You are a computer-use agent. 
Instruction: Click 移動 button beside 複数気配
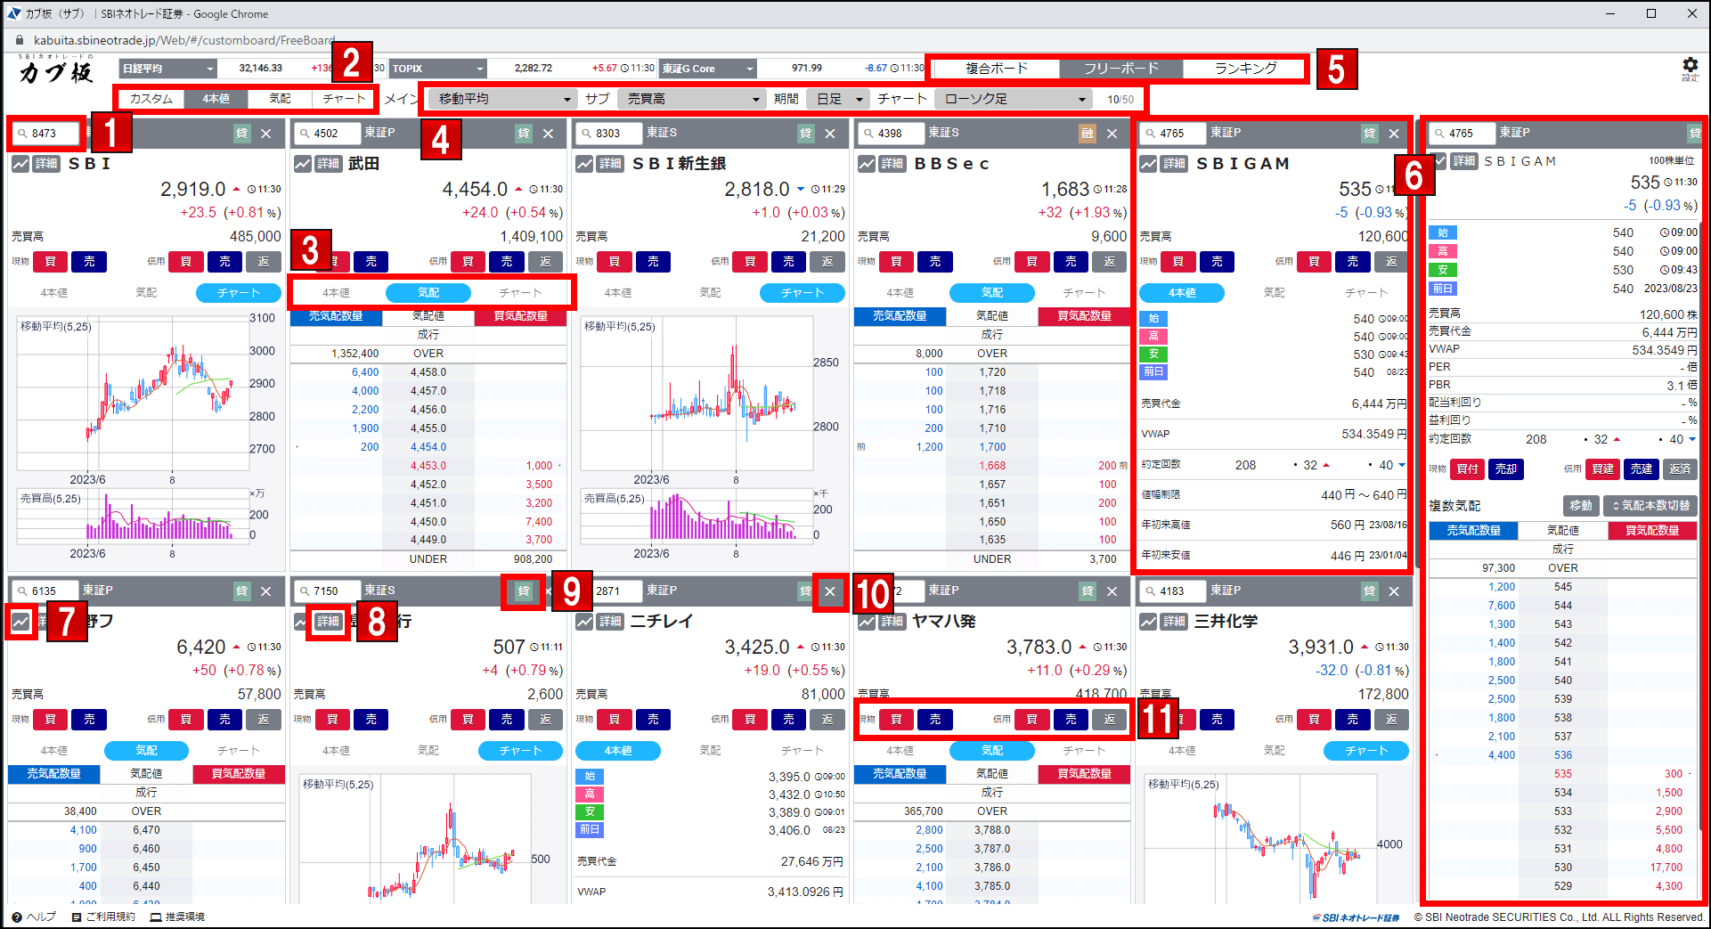(x=1581, y=506)
